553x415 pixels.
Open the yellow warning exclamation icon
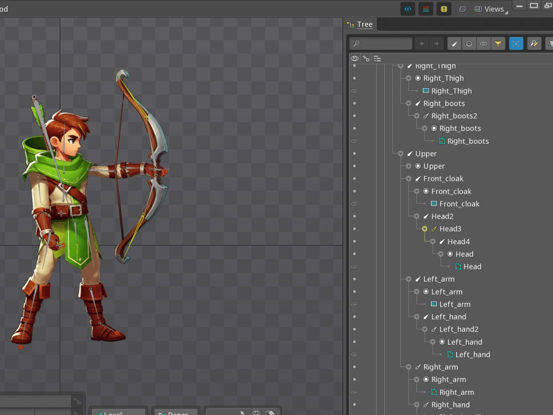pos(444,9)
